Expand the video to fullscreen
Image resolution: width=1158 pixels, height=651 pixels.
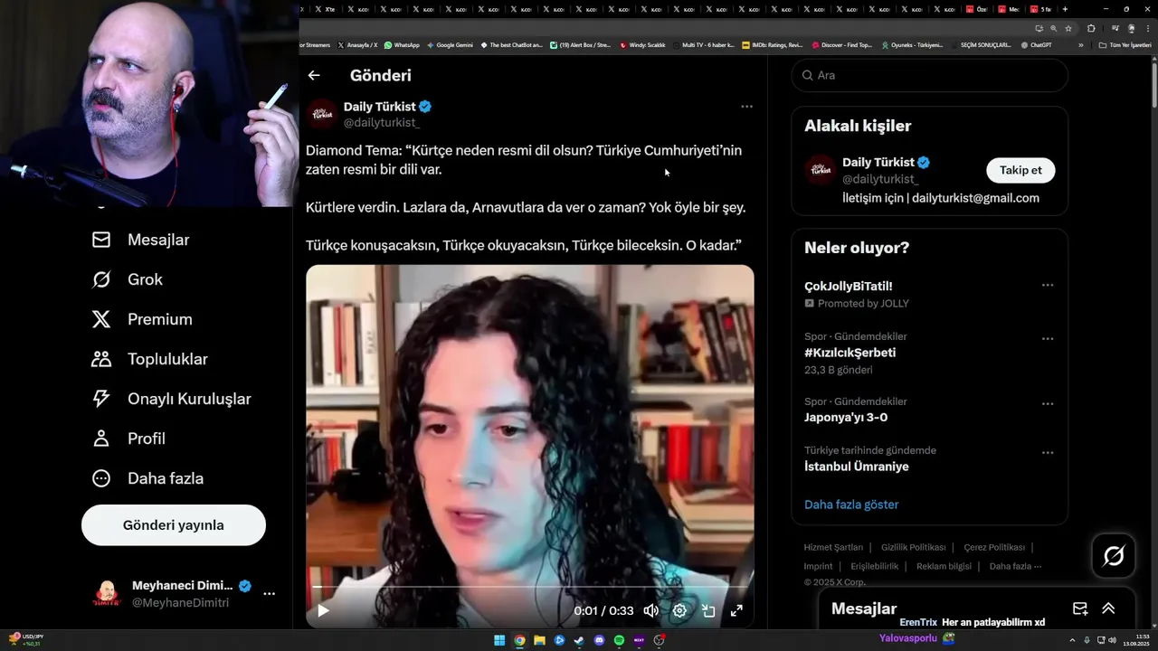coord(736,610)
